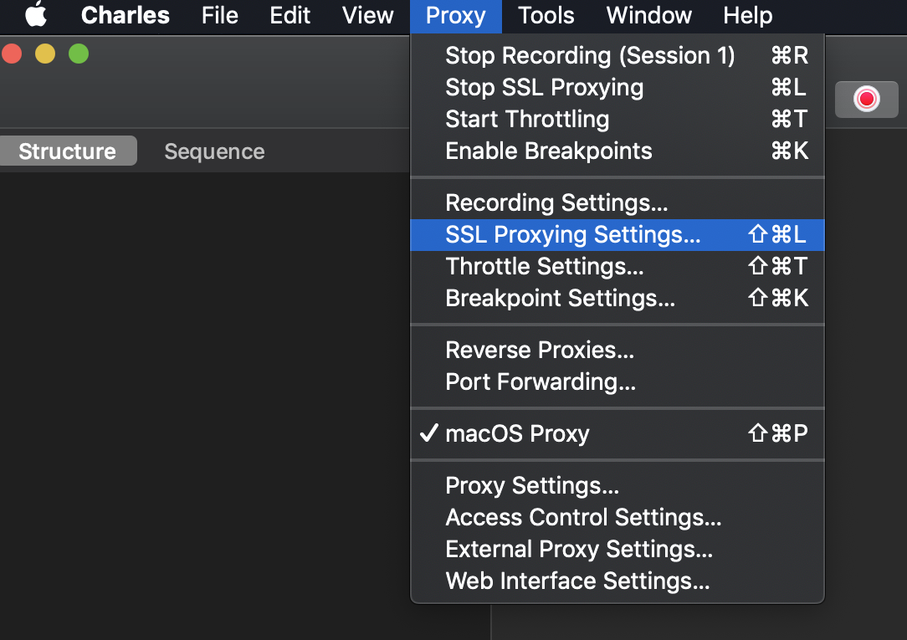907x640 pixels.
Task: Open Recording Settings...
Action: 617,203
